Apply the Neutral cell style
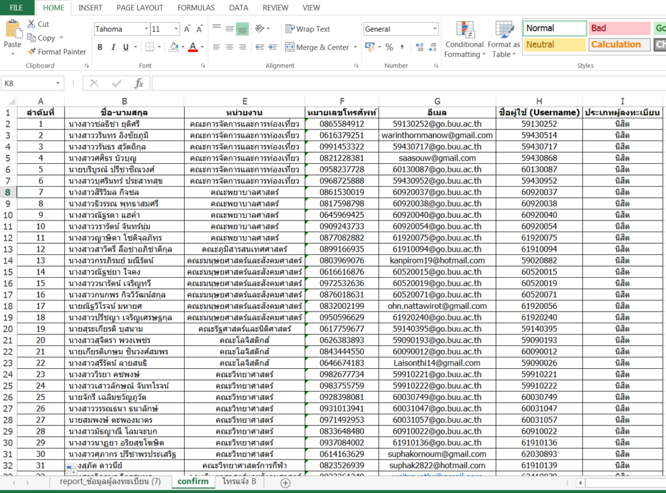 [x=554, y=45]
